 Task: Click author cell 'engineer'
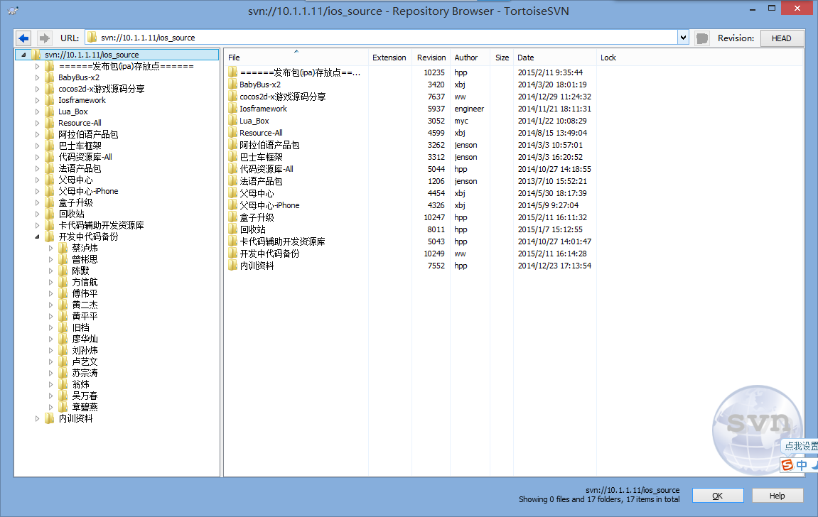(x=469, y=109)
